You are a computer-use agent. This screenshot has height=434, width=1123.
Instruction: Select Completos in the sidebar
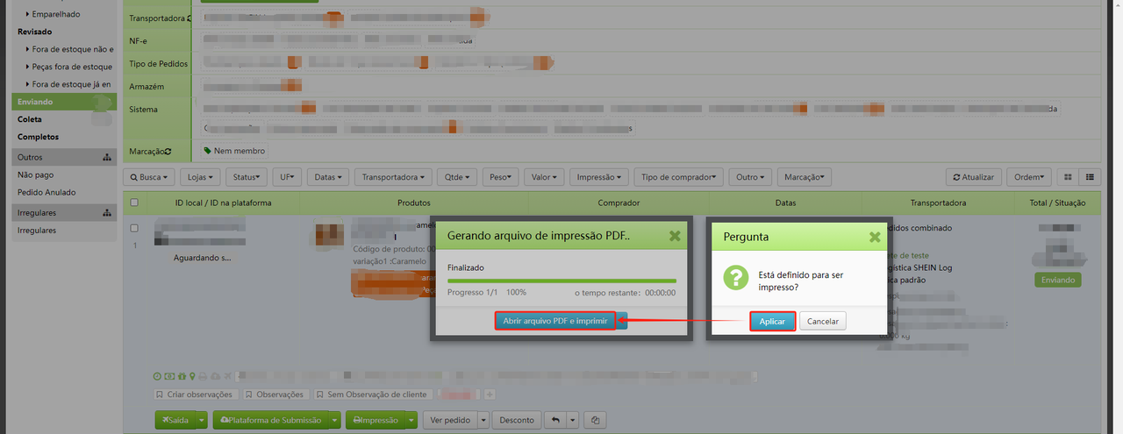pyautogui.click(x=38, y=137)
